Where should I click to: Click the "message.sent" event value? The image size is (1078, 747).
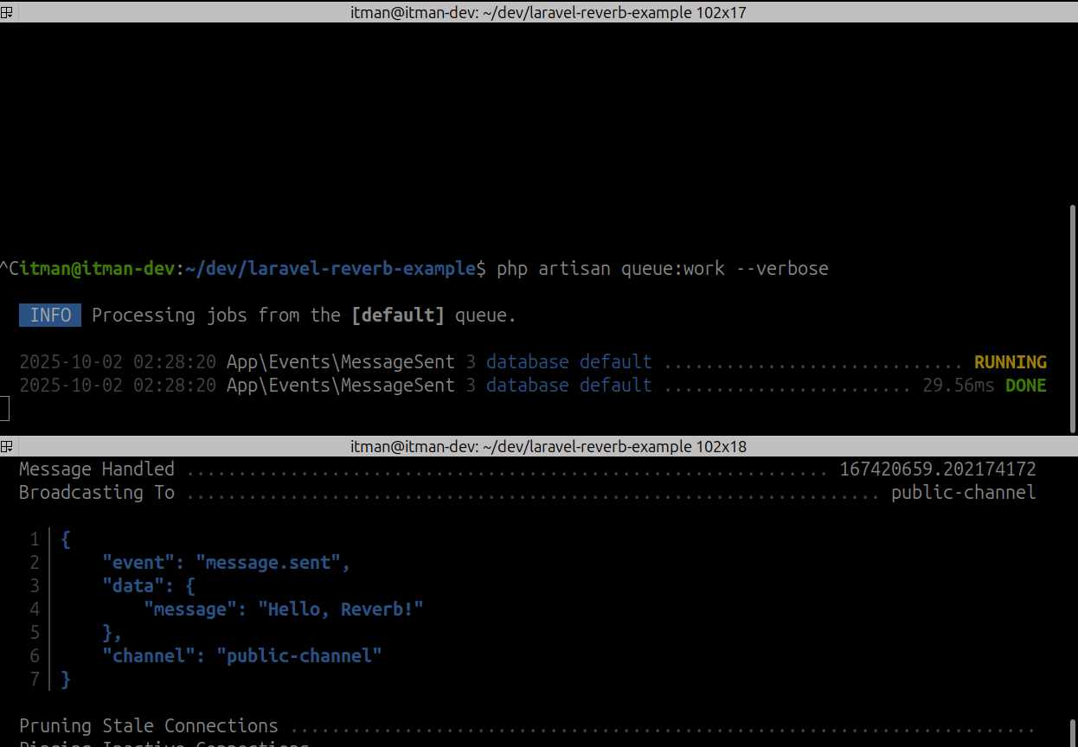[272, 563]
